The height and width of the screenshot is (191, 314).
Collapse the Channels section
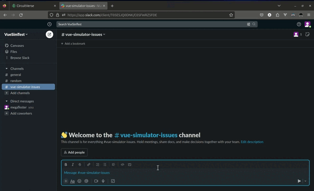(7, 69)
